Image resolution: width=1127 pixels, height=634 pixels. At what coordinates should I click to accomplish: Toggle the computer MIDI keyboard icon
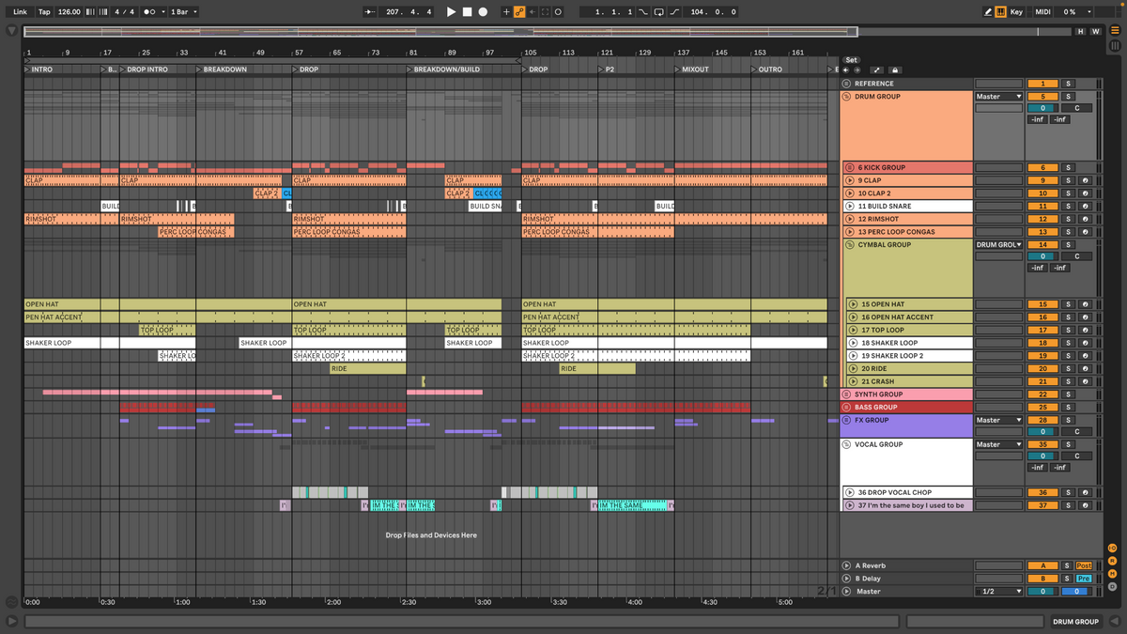[1001, 12]
